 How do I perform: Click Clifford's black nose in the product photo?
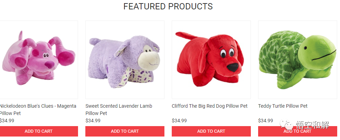pos(233,67)
